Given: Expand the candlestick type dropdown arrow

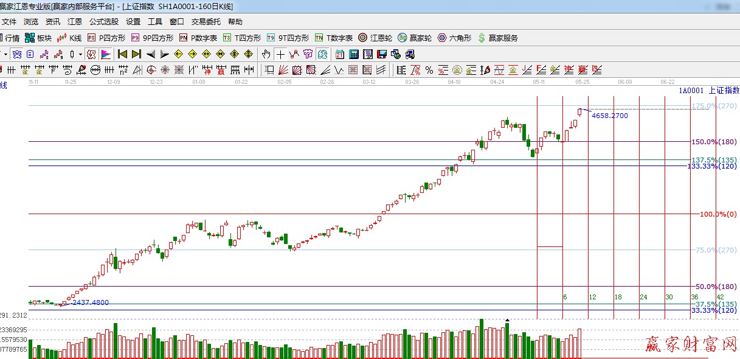Looking at the screenshot, I should tap(80, 54).
